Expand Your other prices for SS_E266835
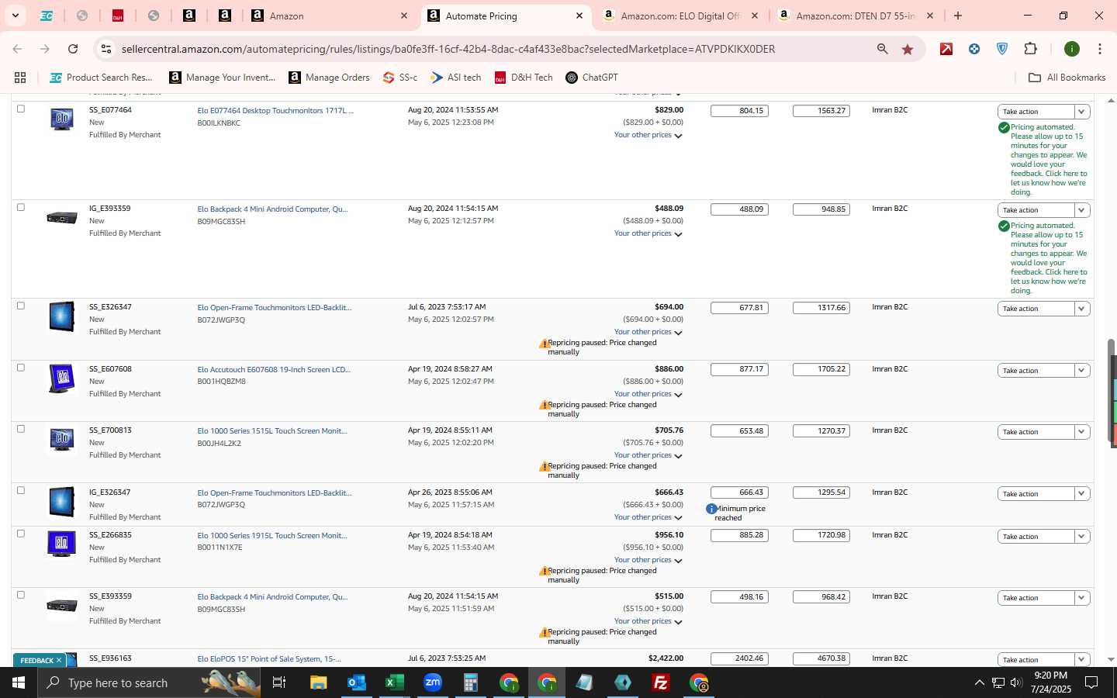The width and height of the screenshot is (1117, 698). coord(648,560)
